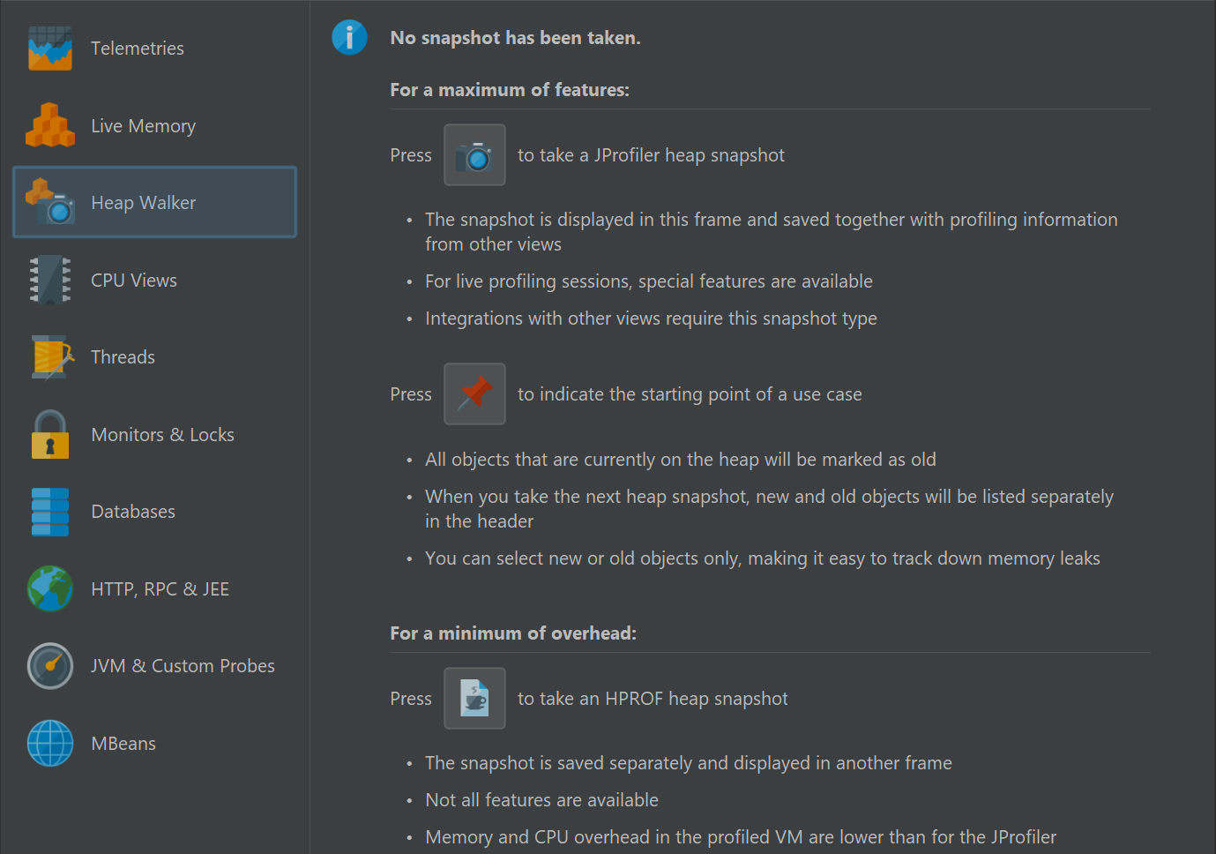The width and height of the screenshot is (1216, 854).
Task: Select the Telemetries label in sidebar
Action: (x=138, y=49)
